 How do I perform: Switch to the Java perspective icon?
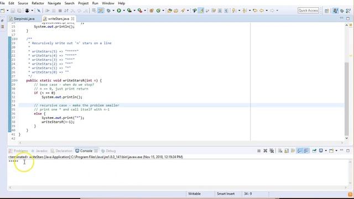[x=336, y=11]
